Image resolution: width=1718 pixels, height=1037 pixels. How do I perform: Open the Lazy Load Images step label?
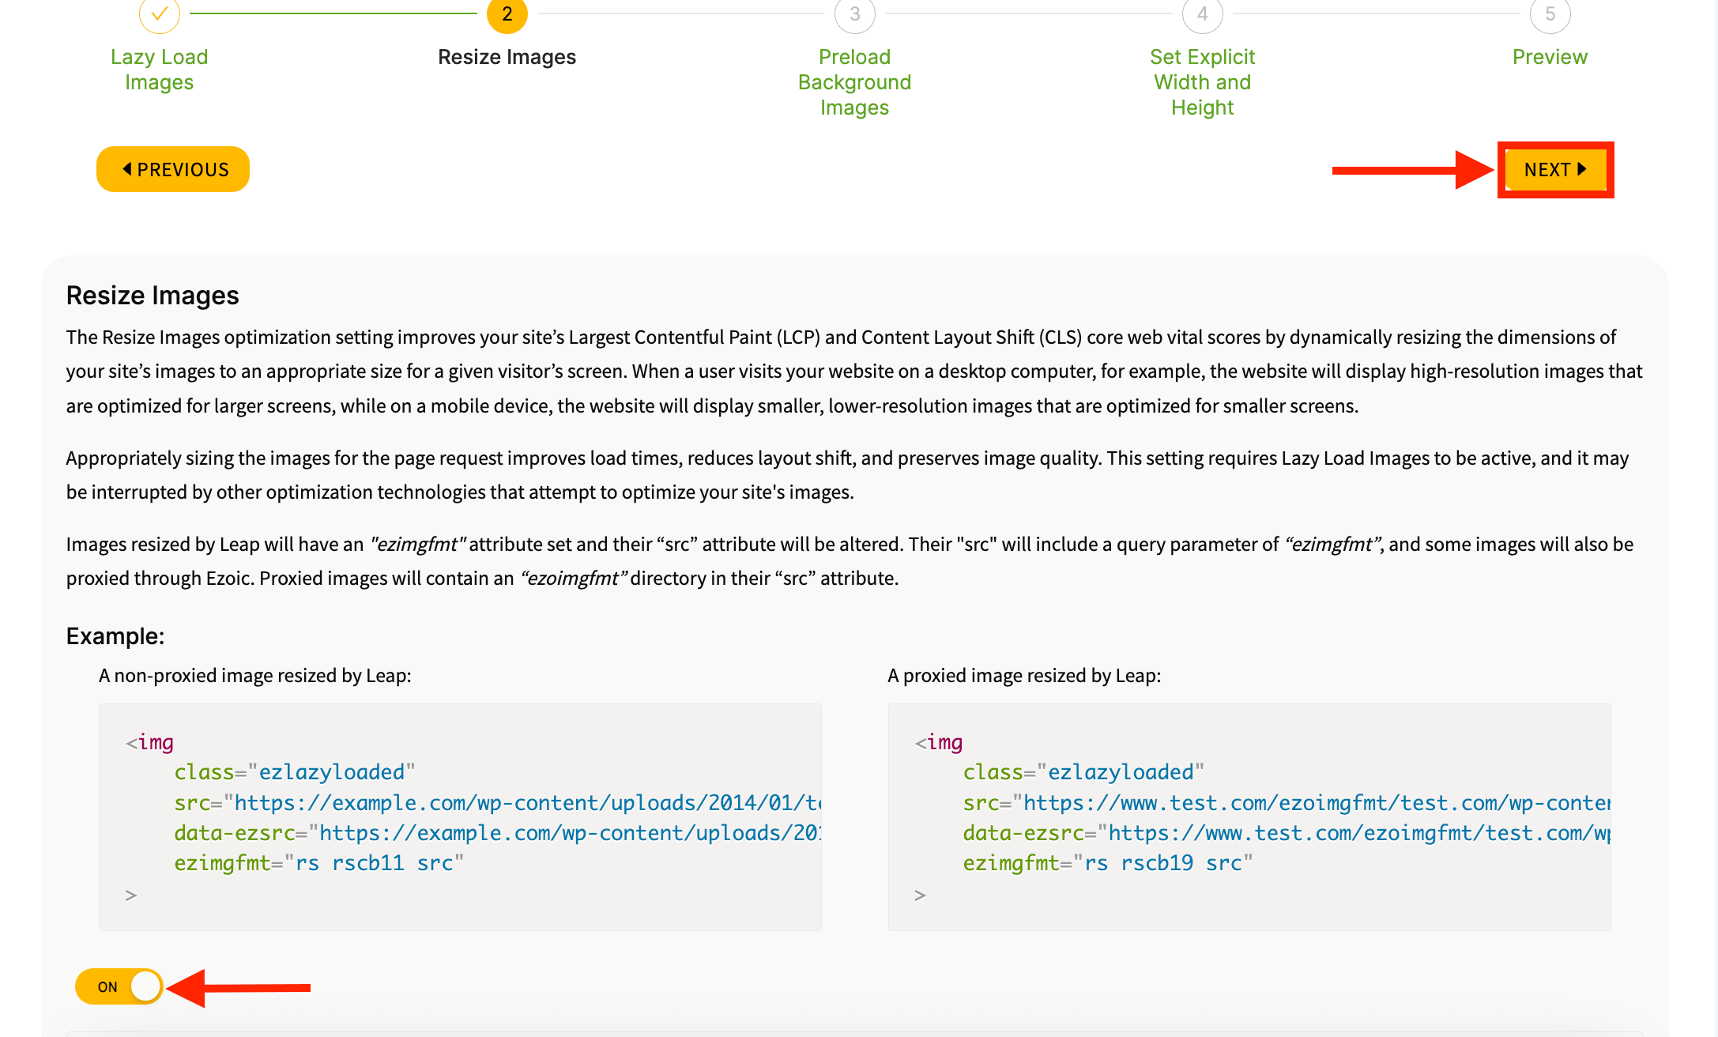(159, 70)
